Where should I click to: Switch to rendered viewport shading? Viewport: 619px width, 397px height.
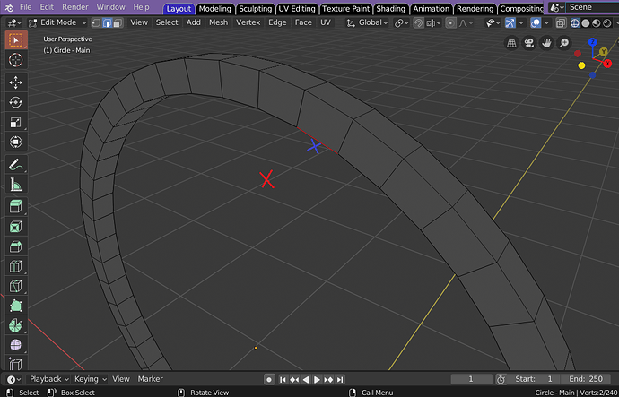coord(607,23)
